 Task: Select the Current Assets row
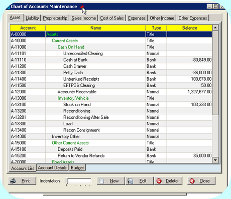pos(111,41)
